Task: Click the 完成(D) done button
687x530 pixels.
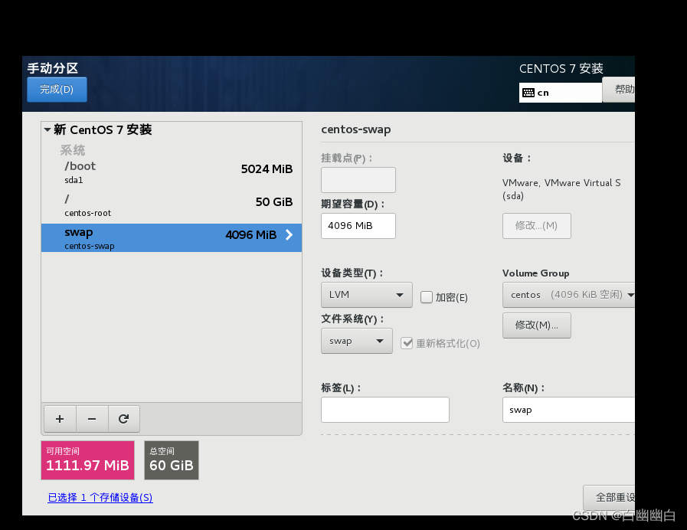Action: pyautogui.click(x=57, y=90)
